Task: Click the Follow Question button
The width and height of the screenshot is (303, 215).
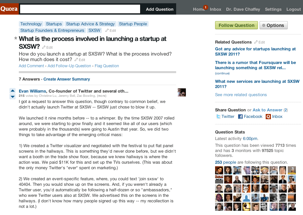Action: click(236, 25)
